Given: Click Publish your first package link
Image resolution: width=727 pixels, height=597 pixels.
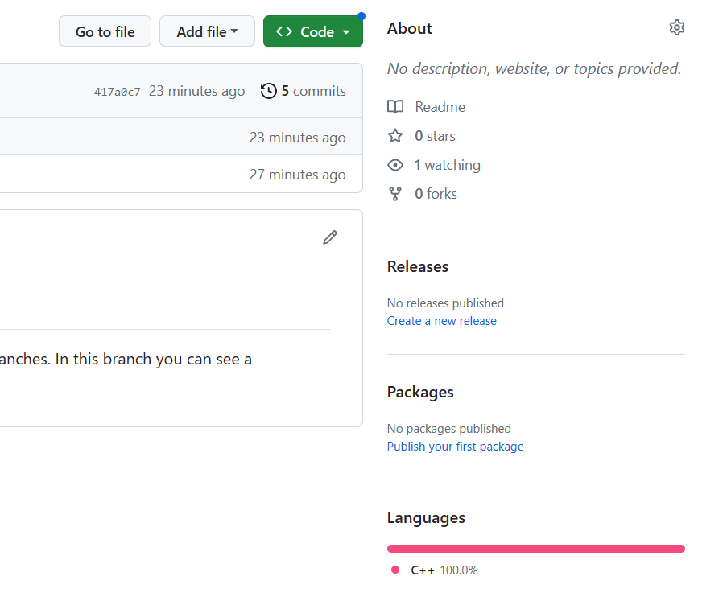Looking at the screenshot, I should (x=455, y=447).
